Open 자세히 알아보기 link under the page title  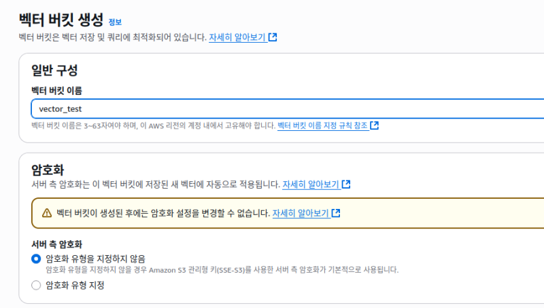click(x=237, y=37)
